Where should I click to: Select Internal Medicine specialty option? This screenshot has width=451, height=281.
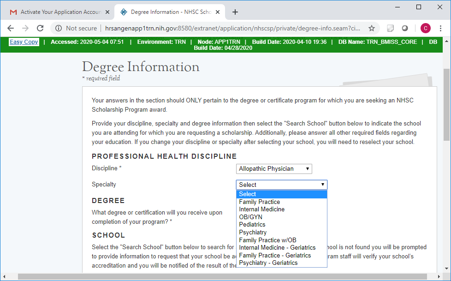[261, 209]
